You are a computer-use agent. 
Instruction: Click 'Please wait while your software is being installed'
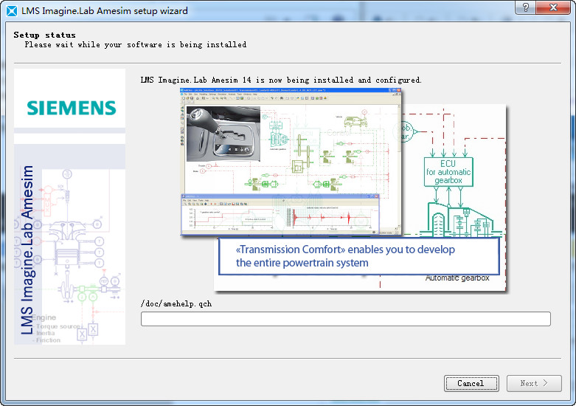click(136, 45)
